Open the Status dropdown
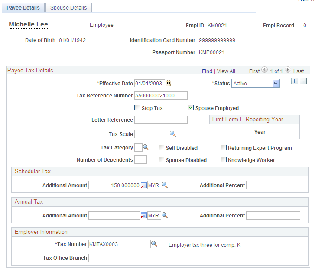Screen dimensions: 315x272 pos(255,83)
